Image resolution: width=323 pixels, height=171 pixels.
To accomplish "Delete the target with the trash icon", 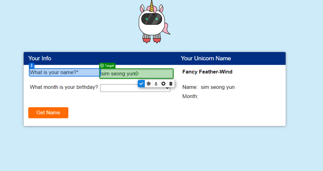I will pyautogui.click(x=171, y=84).
